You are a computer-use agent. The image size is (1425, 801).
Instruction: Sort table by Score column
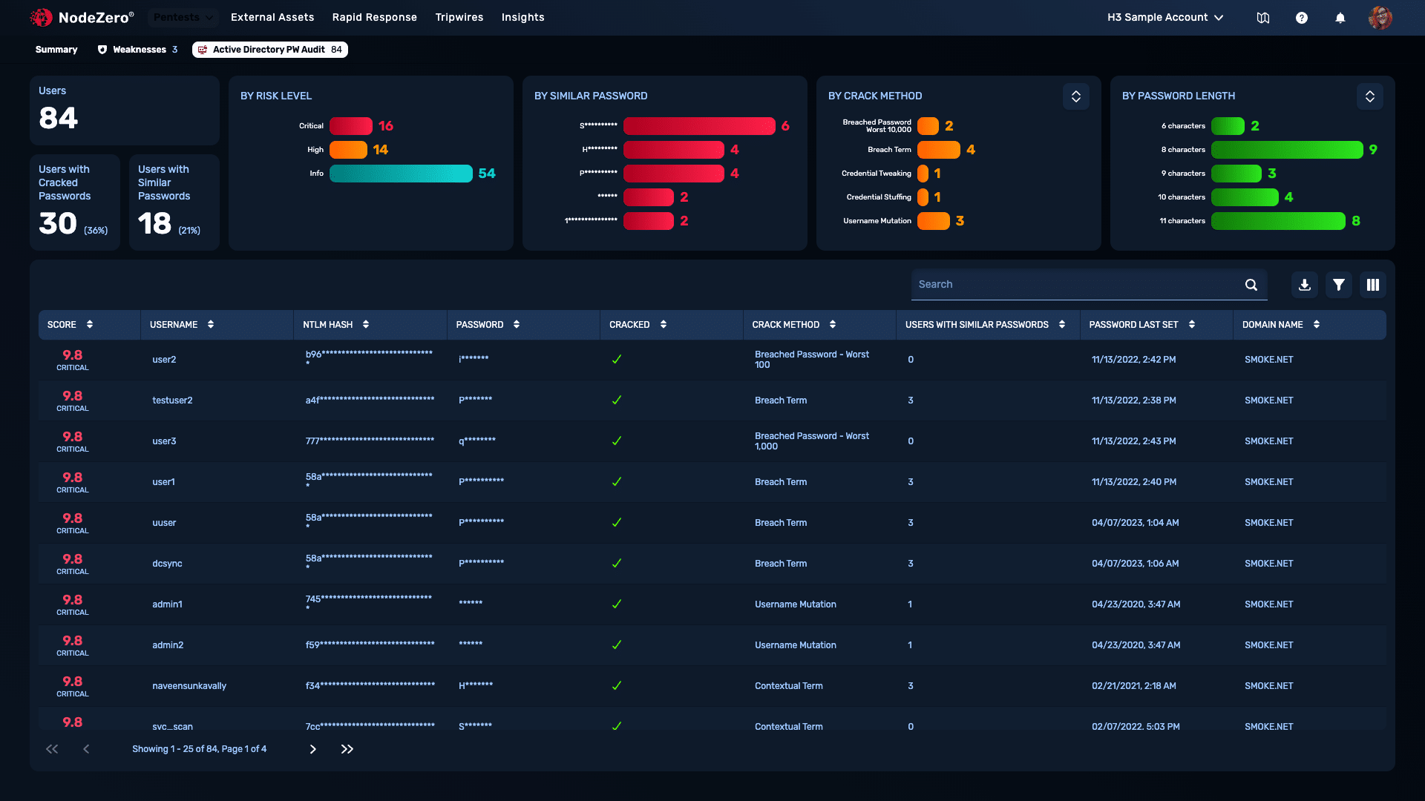coord(90,324)
